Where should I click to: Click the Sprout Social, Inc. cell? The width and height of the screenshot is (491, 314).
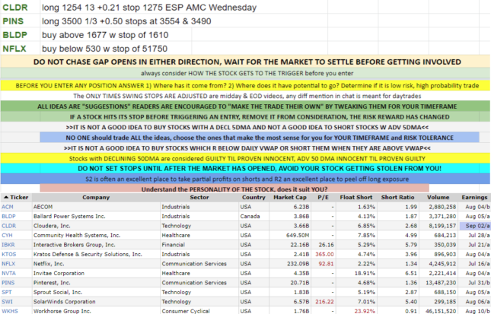[x=96, y=292]
